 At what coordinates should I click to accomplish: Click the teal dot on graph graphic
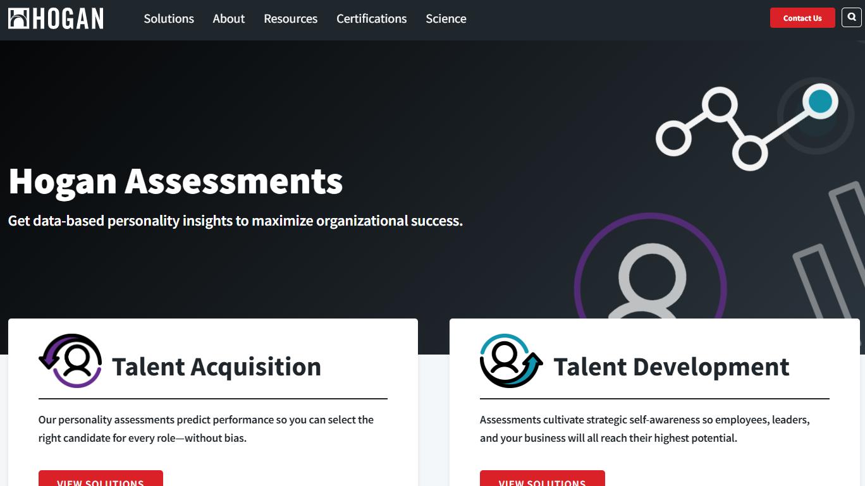pos(820,101)
